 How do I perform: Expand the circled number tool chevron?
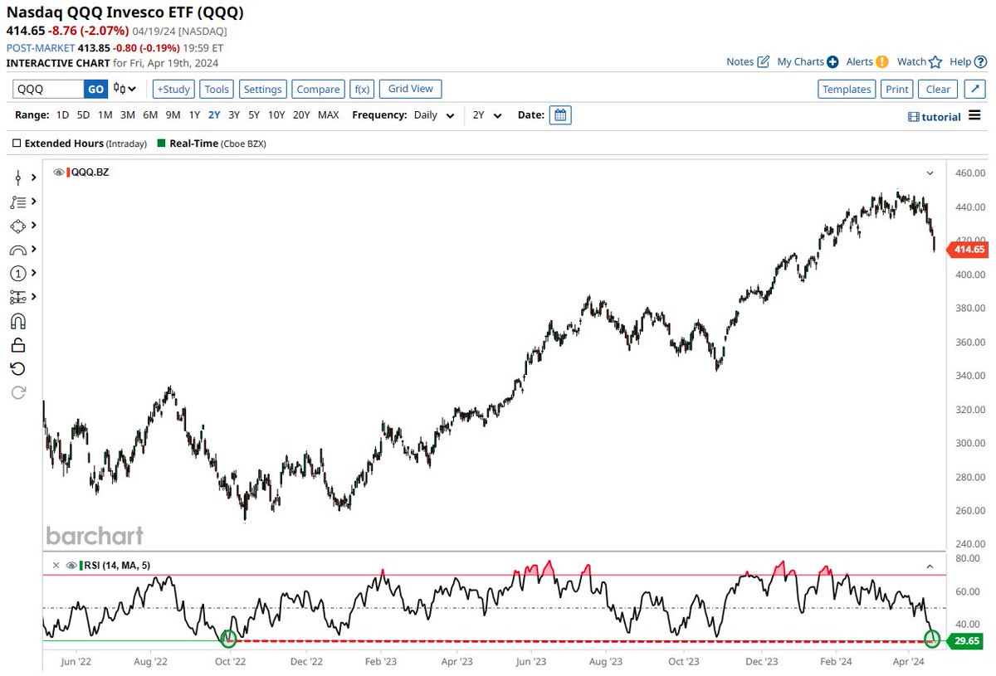tap(33, 273)
